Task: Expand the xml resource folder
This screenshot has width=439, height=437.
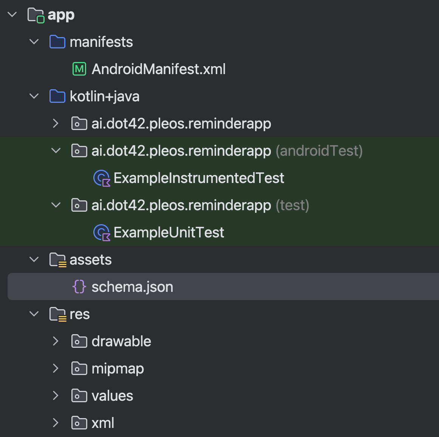Action: (x=56, y=423)
